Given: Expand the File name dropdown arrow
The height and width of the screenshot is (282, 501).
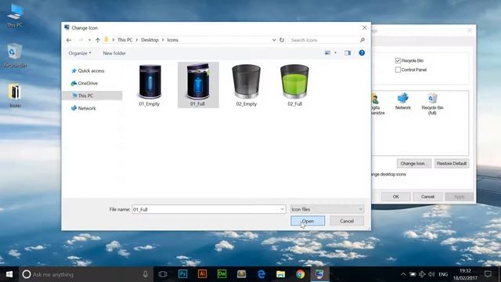Looking at the screenshot, I should [283, 209].
